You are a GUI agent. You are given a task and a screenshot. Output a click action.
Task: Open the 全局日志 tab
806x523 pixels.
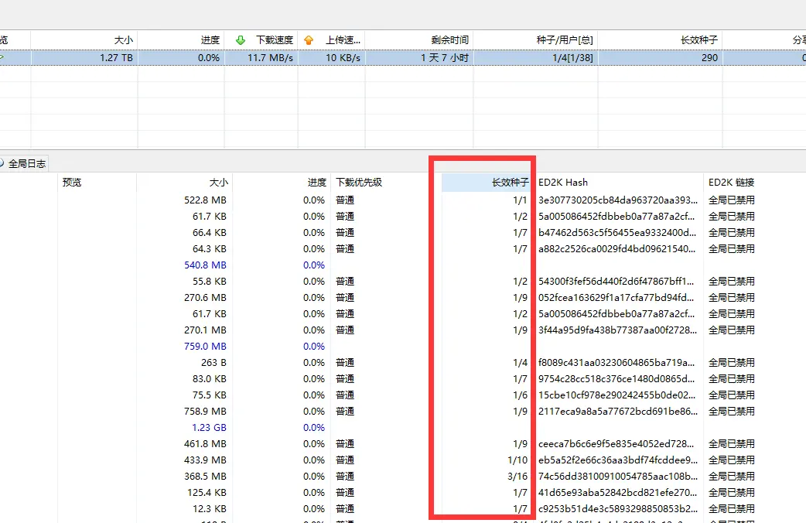(x=26, y=163)
